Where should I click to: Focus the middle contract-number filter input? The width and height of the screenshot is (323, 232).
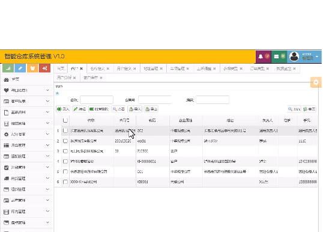tap(155, 100)
